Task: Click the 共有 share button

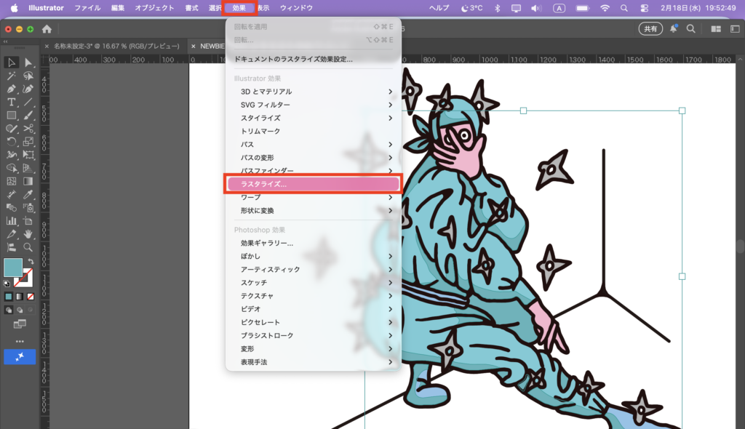Action: tap(650, 29)
